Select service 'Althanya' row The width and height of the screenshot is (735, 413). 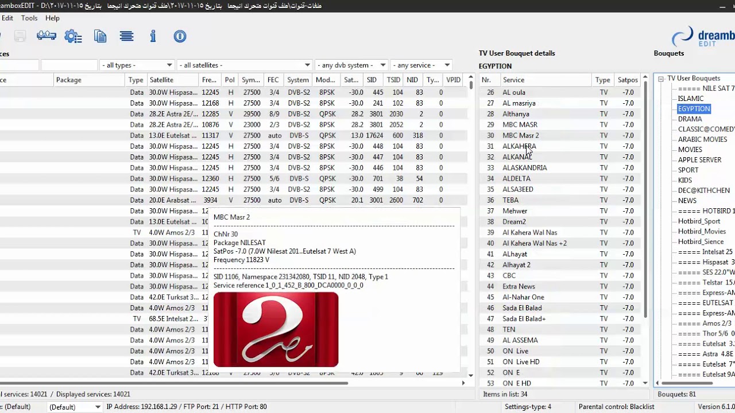tap(560, 114)
